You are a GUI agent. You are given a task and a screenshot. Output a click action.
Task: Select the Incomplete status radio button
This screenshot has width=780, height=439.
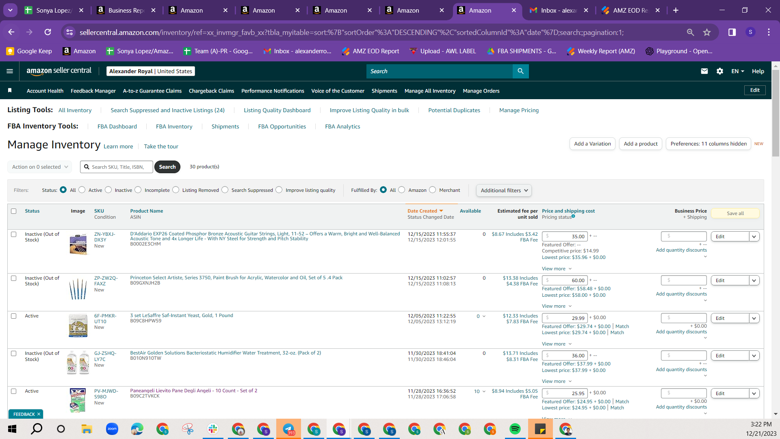click(x=138, y=190)
